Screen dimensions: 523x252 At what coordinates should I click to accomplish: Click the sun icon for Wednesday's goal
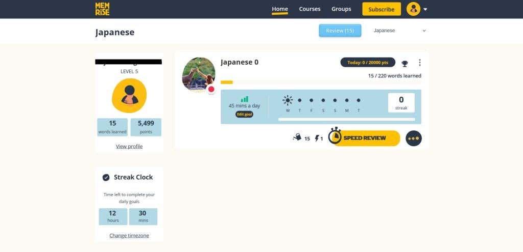288,100
